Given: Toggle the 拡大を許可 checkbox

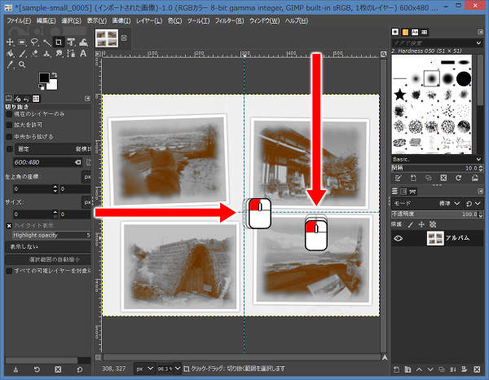Looking at the screenshot, I should click(10, 126).
